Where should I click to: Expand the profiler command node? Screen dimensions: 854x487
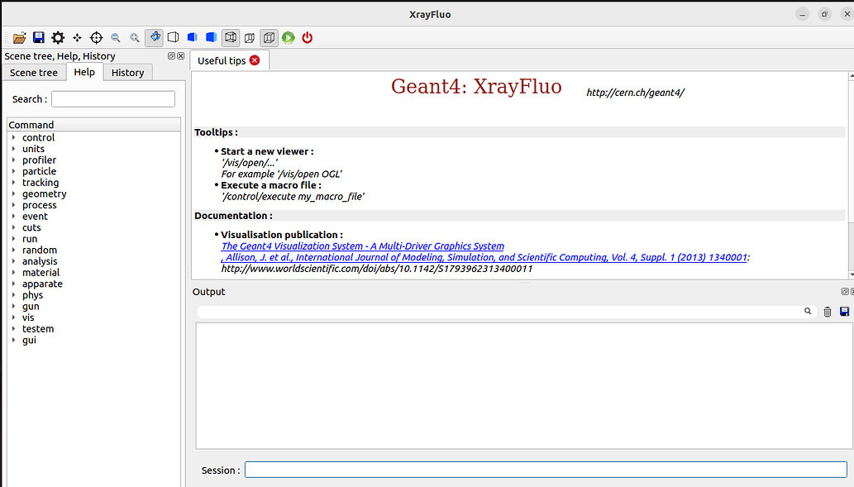[x=13, y=160]
